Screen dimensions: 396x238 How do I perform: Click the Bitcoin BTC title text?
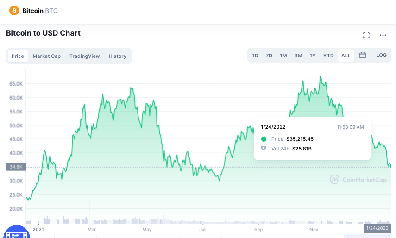tap(40, 11)
